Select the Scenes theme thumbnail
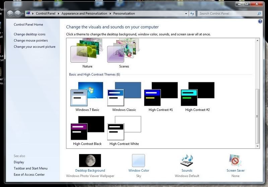268x187 pixels. pos(124,51)
